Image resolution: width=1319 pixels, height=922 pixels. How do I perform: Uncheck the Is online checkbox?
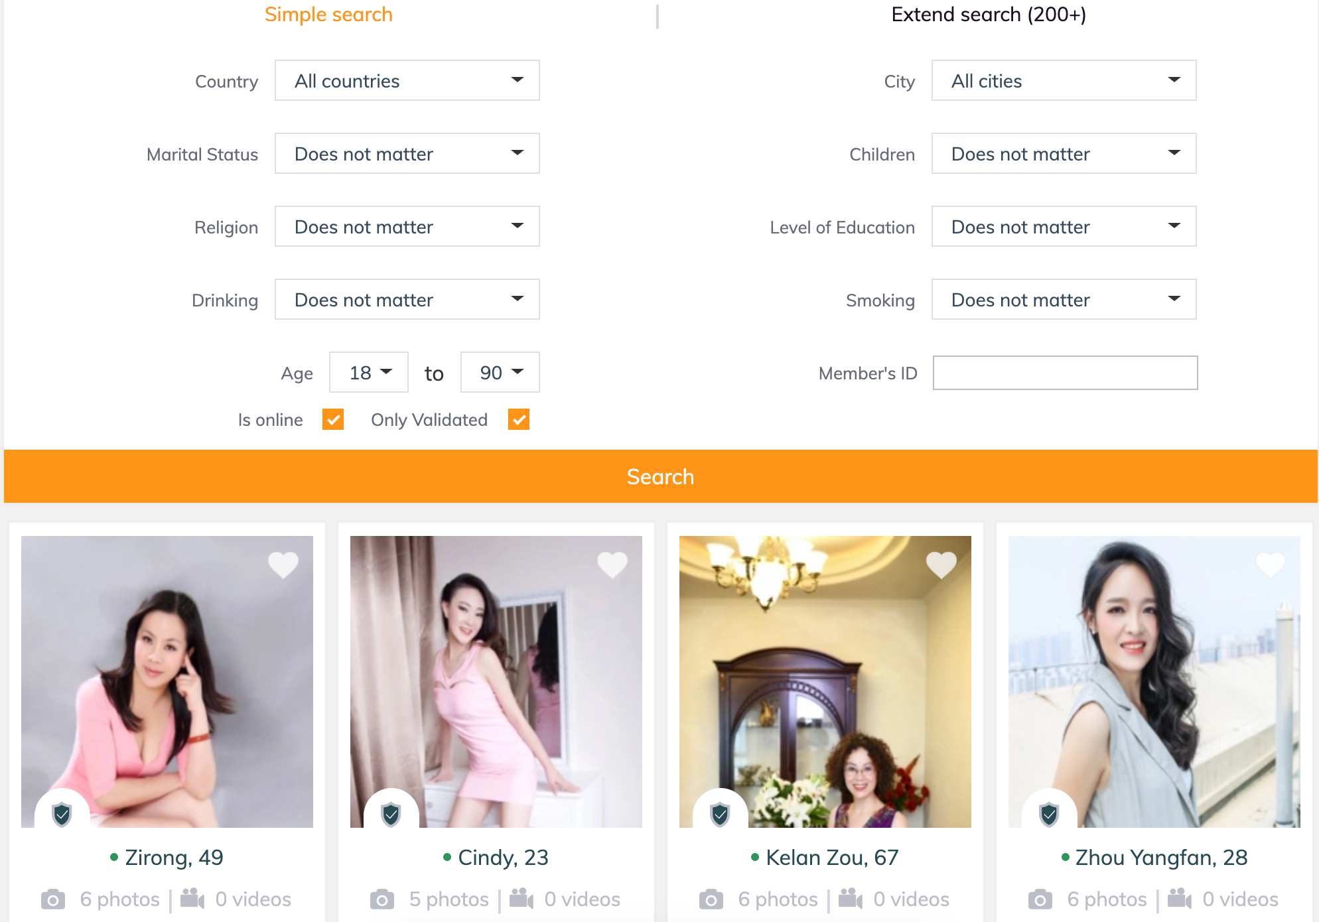pyautogui.click(x=333, y=419)
